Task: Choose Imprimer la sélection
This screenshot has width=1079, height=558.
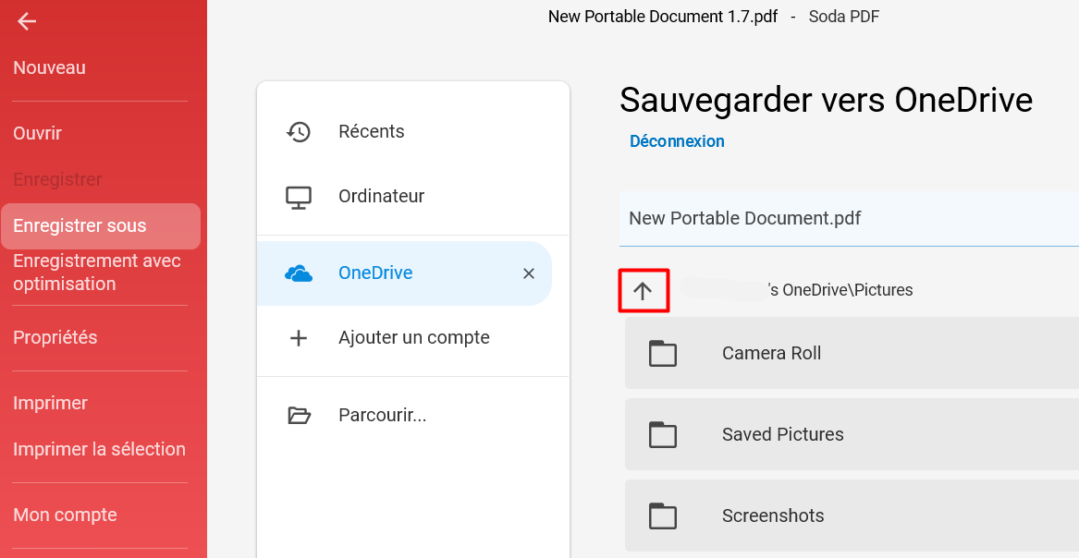Action: coord(99,449)
